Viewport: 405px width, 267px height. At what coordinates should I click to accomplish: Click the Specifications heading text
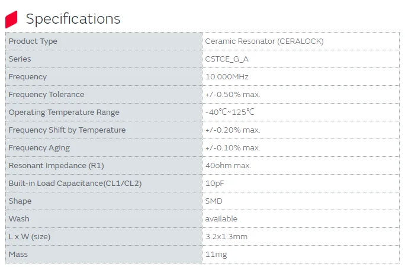(x=73, y=19)
